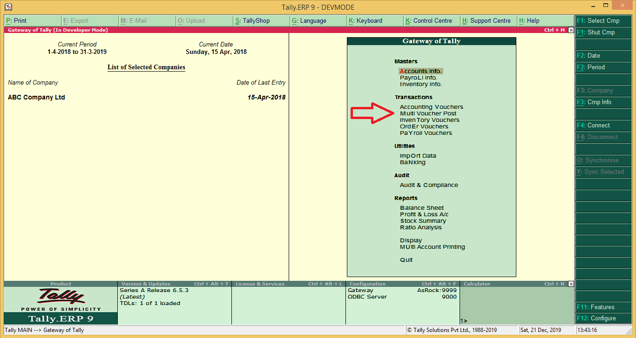The image size is (636, 338).
Task: View the Stock Summary report
Action: pyautogui.click(x=423, y=220)
